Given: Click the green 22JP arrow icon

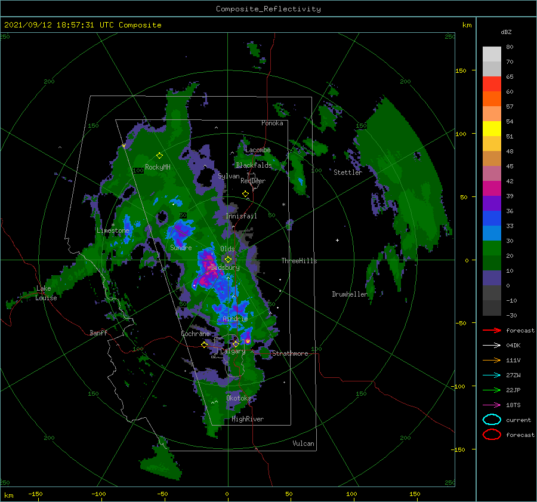Looking at the screenshot, I should (x=492, y=390).
